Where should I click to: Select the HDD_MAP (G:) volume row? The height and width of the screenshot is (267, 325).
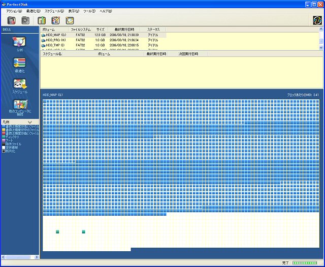(x=103, y=35)
